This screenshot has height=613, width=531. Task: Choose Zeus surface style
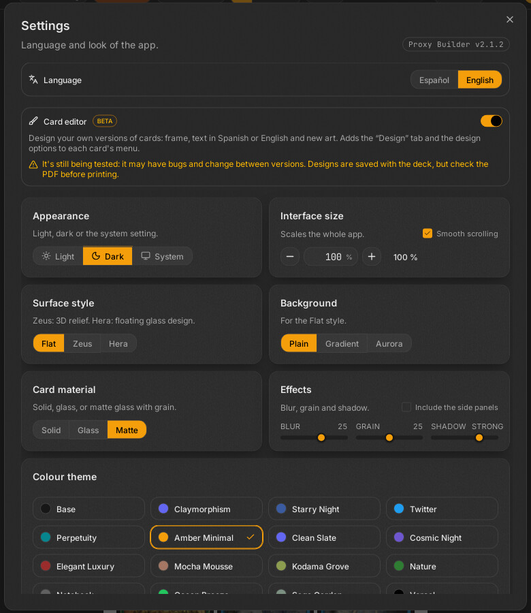click(82, 344)
